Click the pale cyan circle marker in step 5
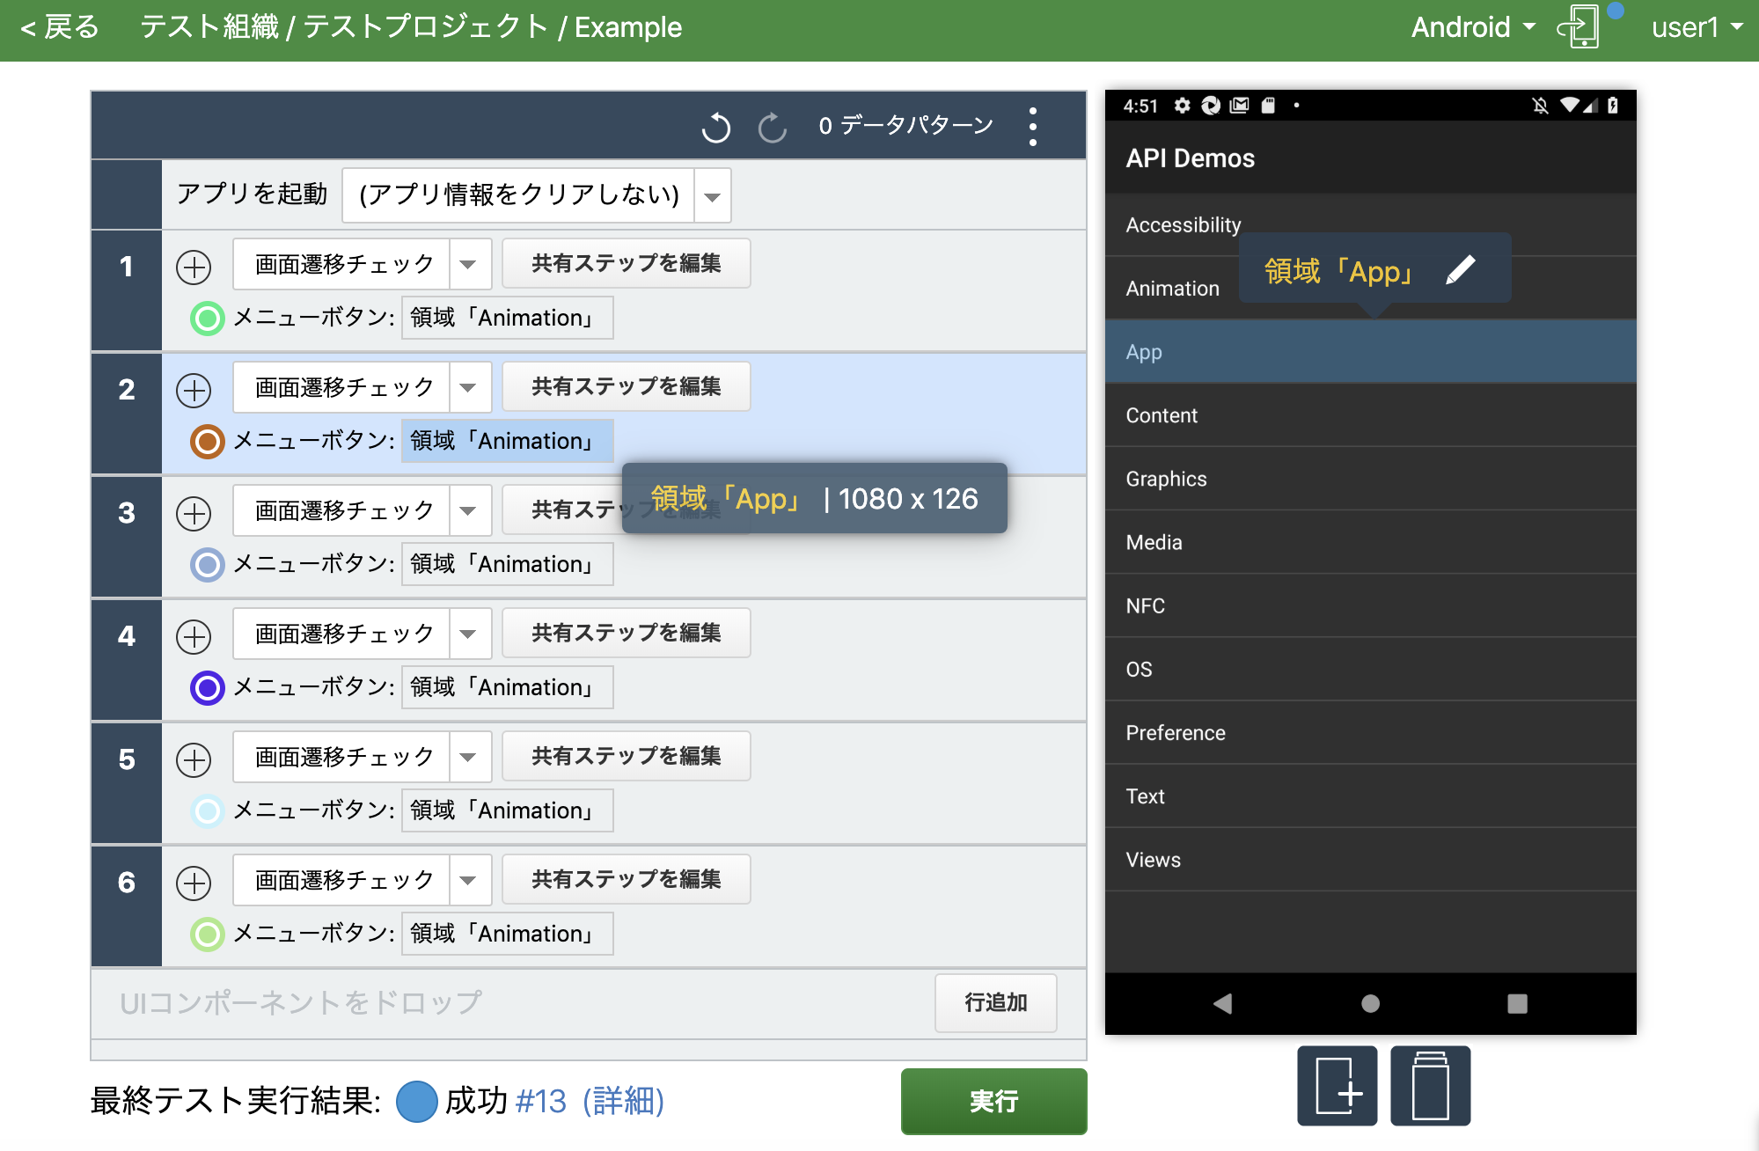Viewport: 1759px width, 1151px height. point(208,810)
